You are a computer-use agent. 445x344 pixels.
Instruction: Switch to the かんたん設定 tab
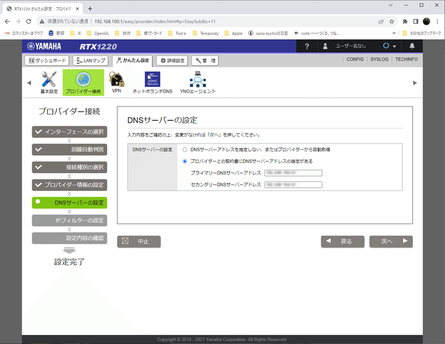(132, 61)
